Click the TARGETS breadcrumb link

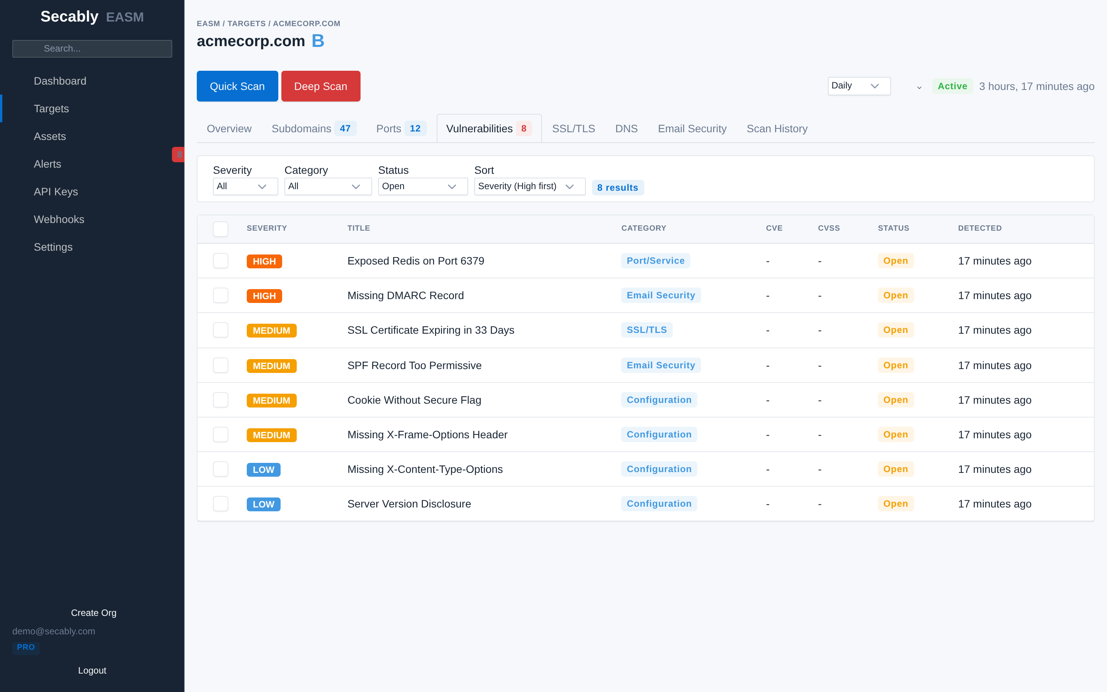coord(246,23)
